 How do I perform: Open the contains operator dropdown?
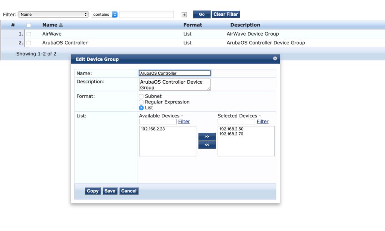104,15
